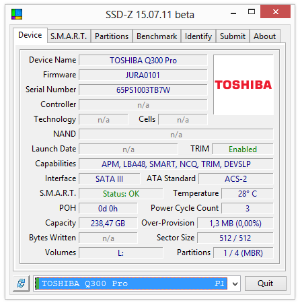This screenshot has width=300, height=303.
Task: Click the SSD-Z app icon in title bar
Action: (17, 14)
